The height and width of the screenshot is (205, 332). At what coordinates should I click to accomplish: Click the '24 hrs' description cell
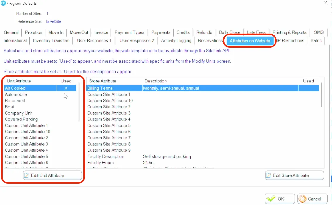coord(149,163)
